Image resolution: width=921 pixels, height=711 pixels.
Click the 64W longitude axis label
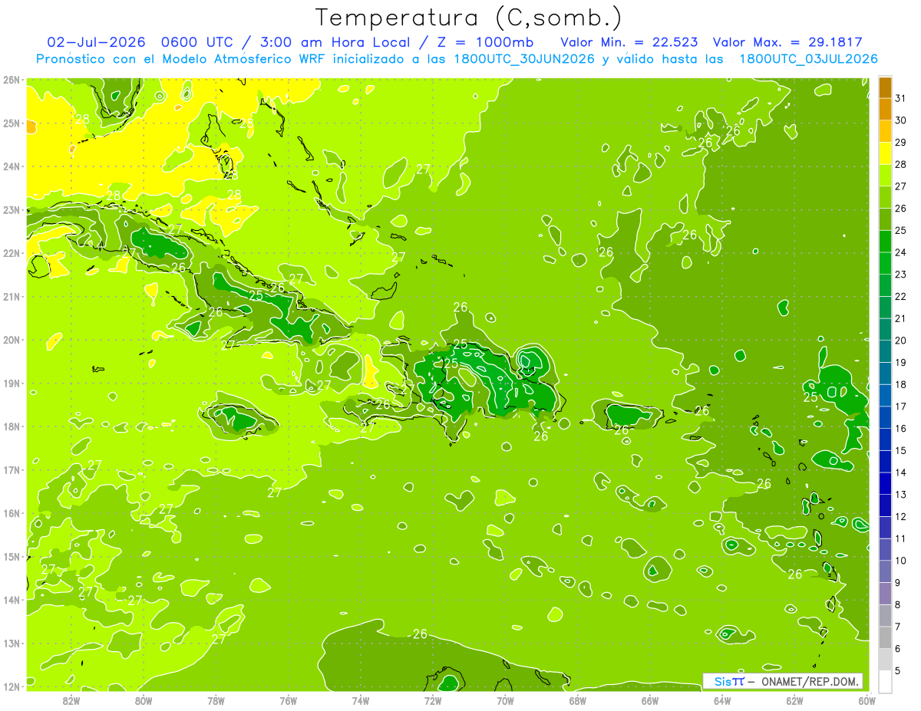point(722,700)
